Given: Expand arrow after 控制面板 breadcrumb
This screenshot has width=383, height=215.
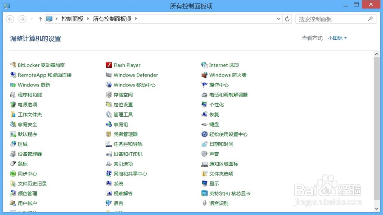Looking at the screenshot, I should point(88,19).
